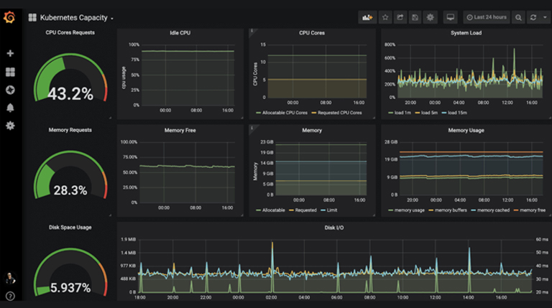Click the Share dashboard icon
The height and width of the screenshot is (308, 552).
400,17
